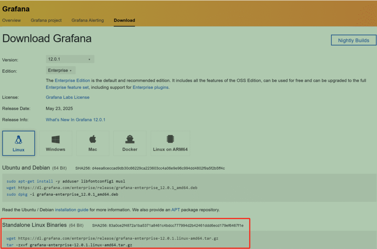Viewport: 377px width, 249px height.
Task: Expand the Edition Enterprise dropdown
Action: click(60, 71)
